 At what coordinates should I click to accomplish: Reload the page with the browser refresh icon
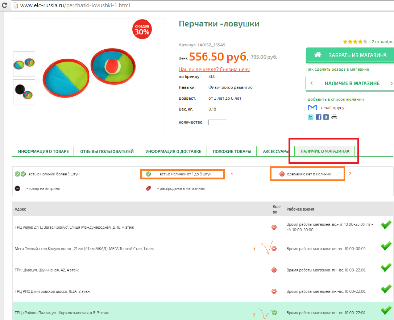click(x=4, y=5)
